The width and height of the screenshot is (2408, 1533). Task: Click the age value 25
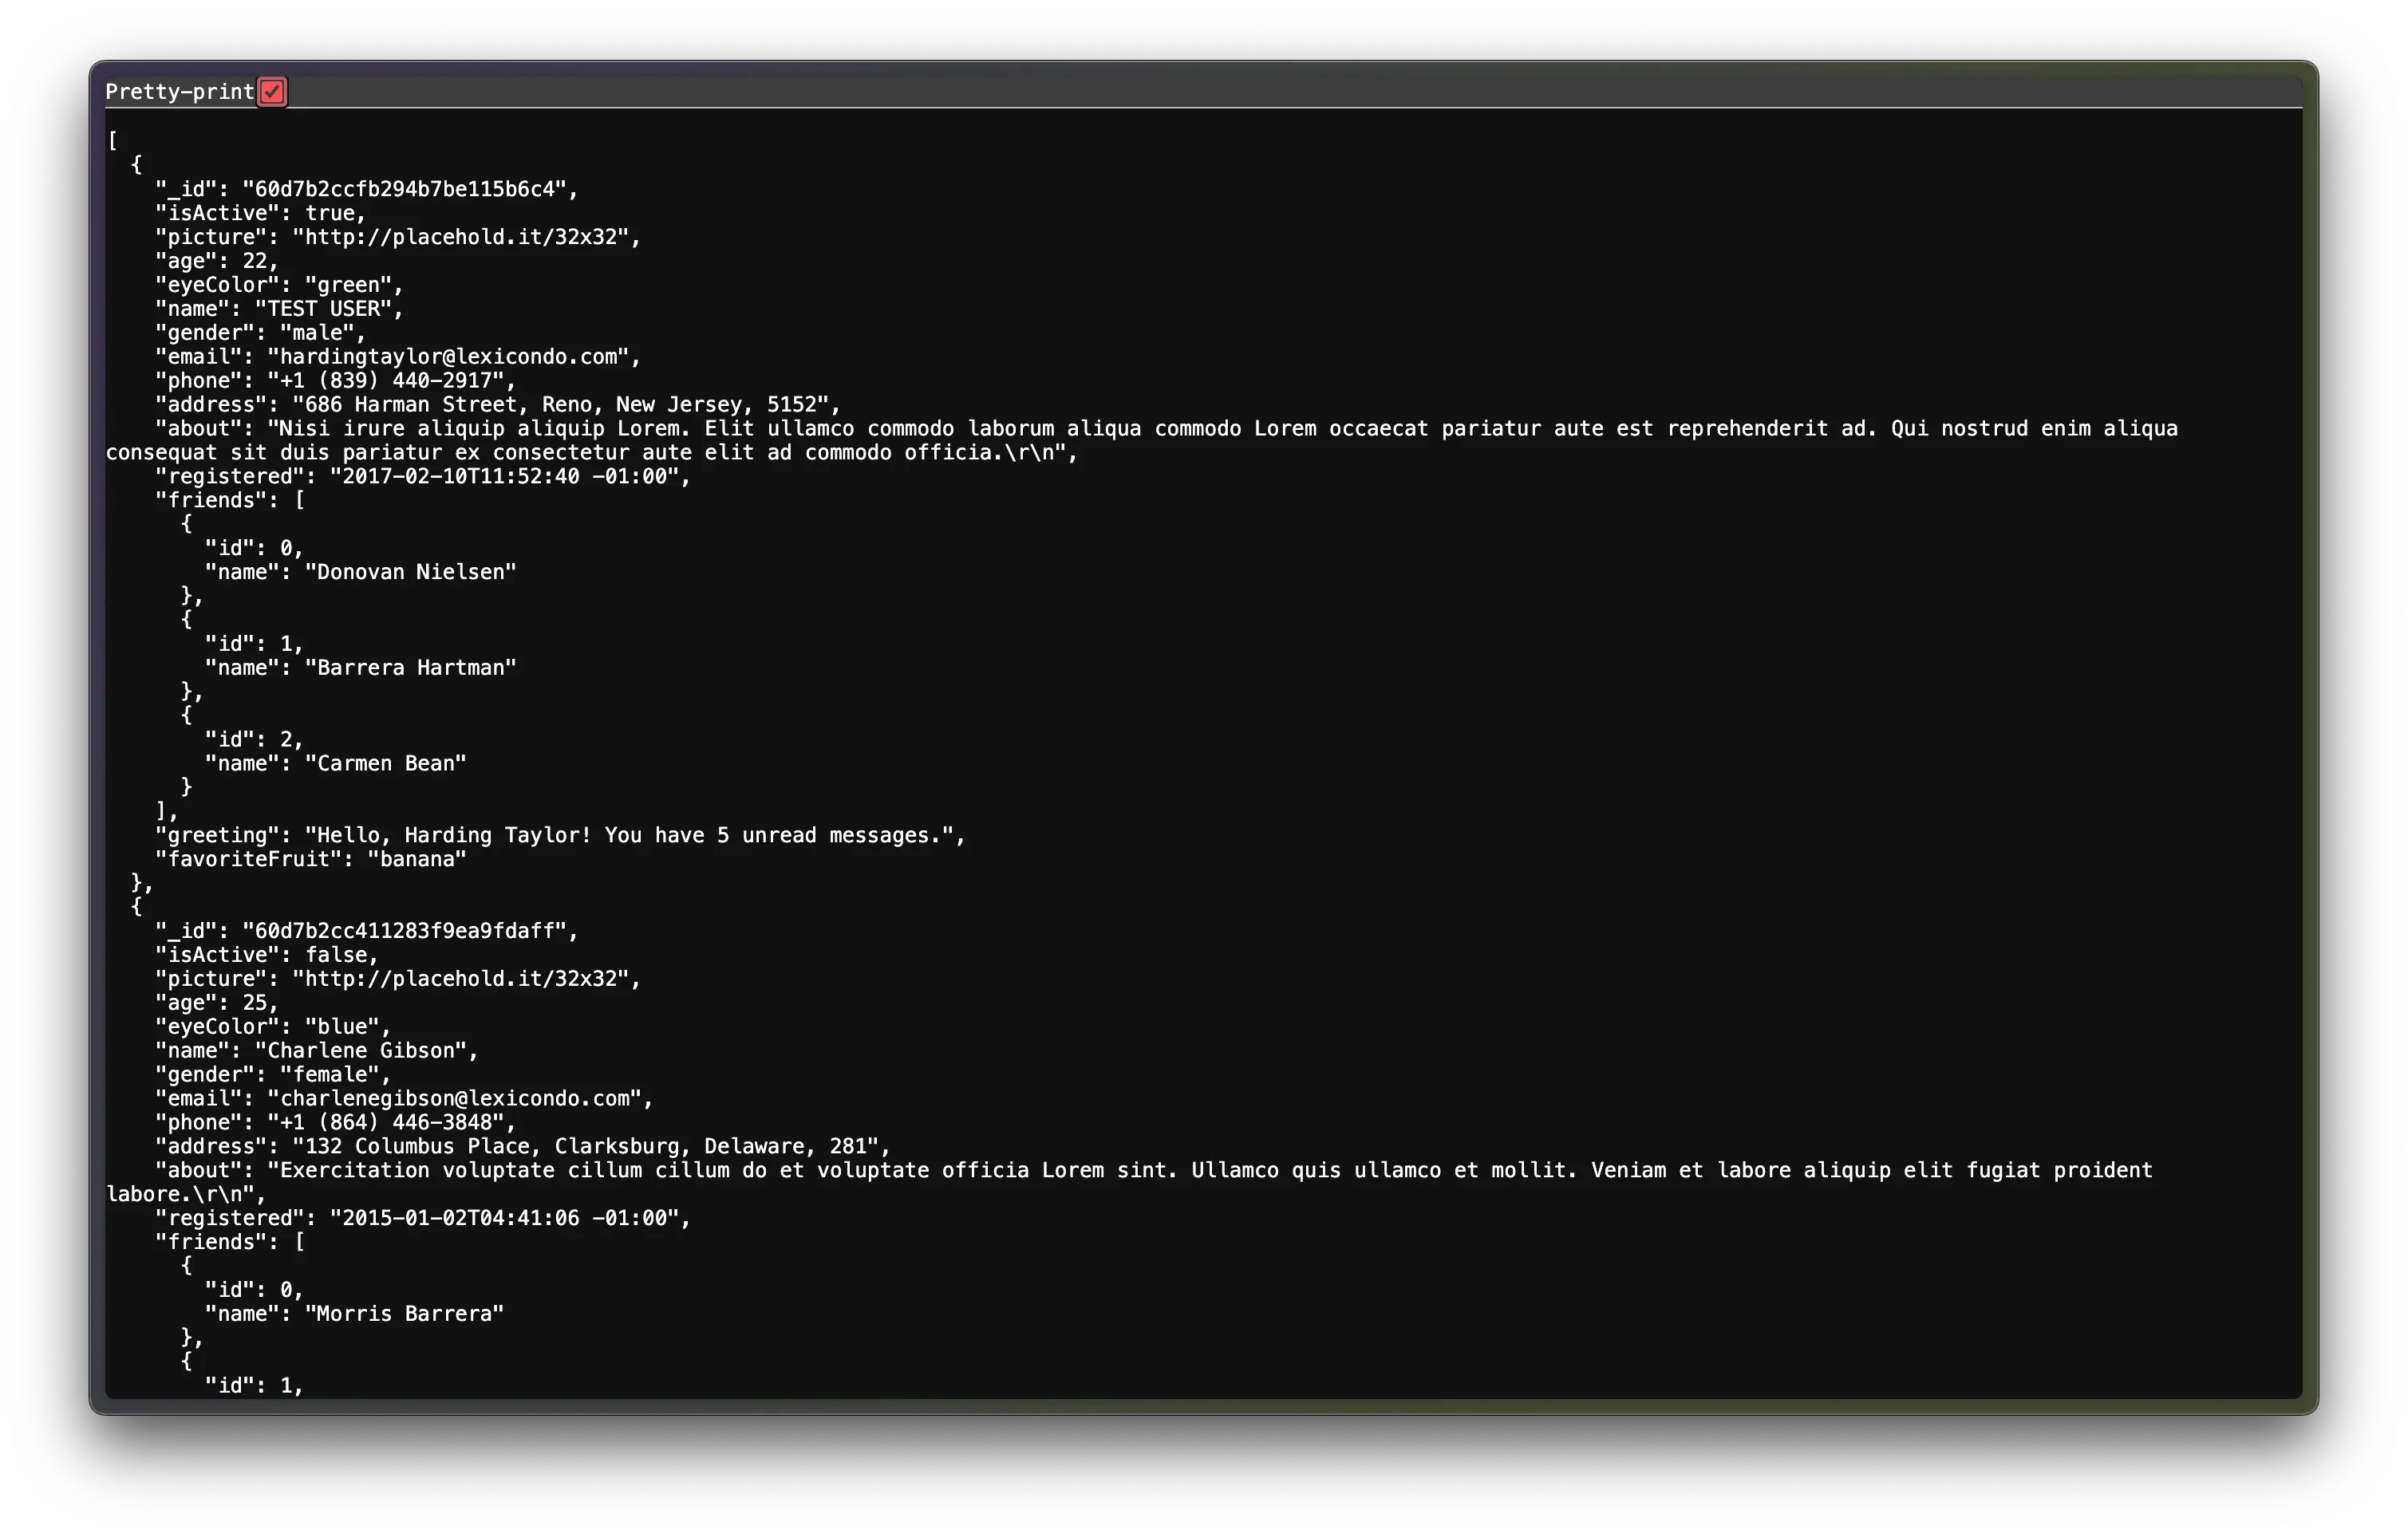tap(255, 1003)
